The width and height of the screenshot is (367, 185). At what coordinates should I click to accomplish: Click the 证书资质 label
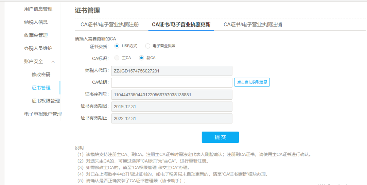coord(99,46)
